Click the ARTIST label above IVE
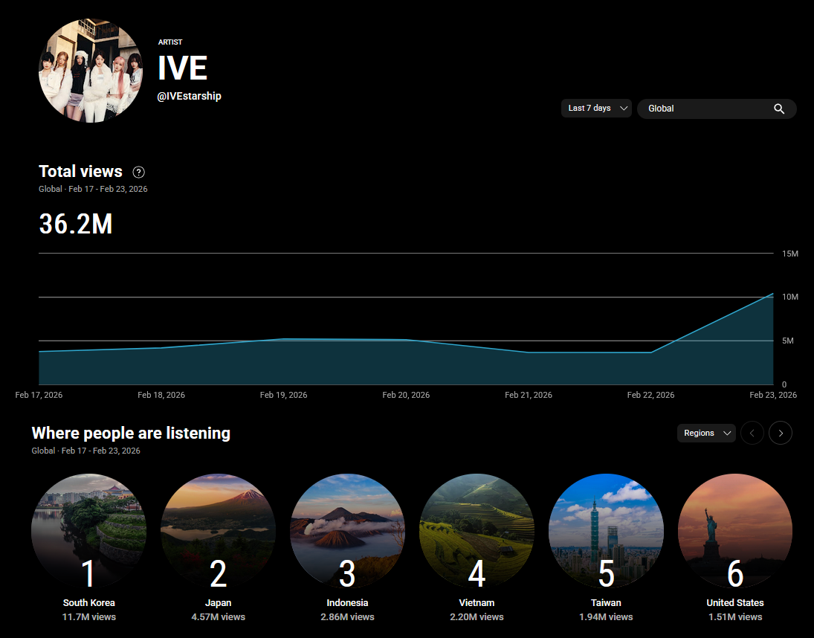The image size is (814, 638). coord(170,42)
